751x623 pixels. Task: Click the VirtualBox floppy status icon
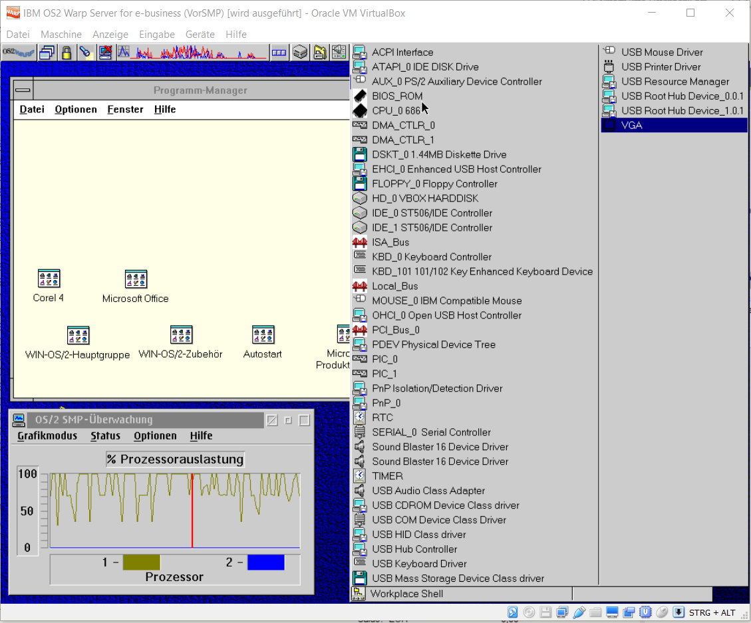[x=545, y=612]
